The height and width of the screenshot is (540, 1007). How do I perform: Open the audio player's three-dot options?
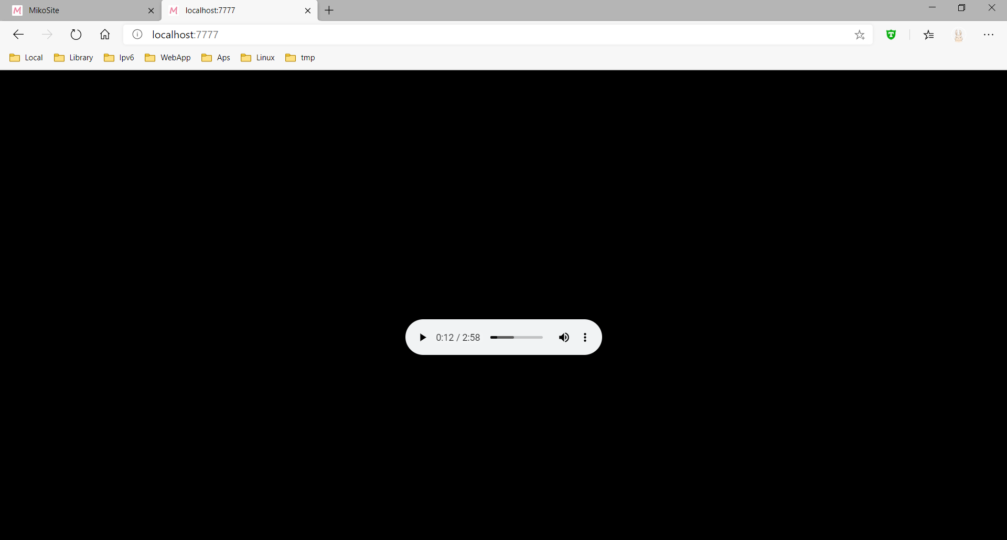point(585,338)
